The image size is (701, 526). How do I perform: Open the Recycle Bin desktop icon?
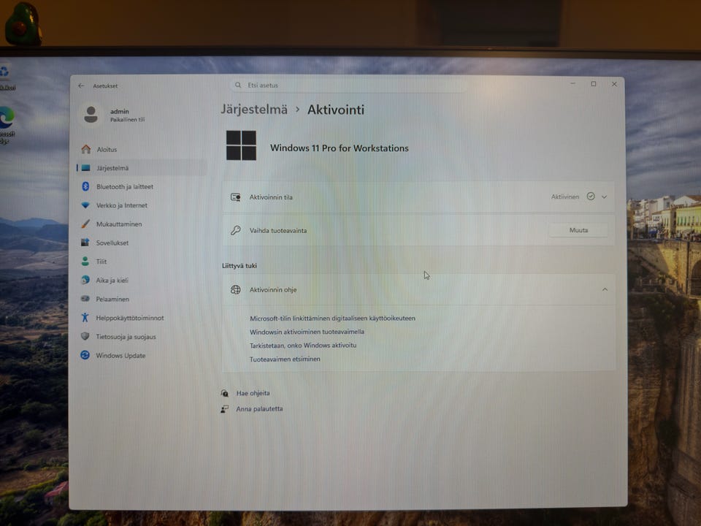[7, 78]
